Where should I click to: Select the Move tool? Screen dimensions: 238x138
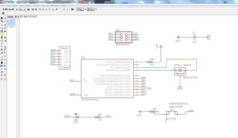(x=2, y=25)
